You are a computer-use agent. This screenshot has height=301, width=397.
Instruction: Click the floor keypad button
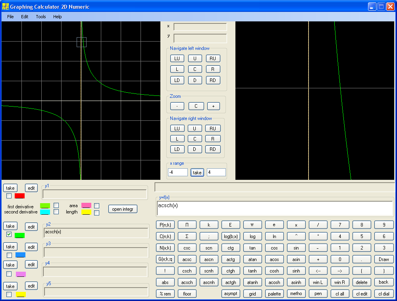pos(187,294)
